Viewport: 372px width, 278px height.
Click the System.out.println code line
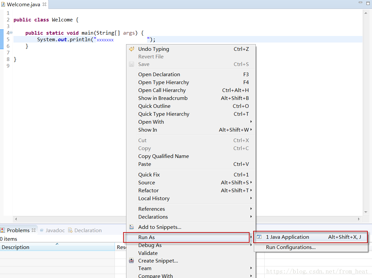[x=96, y=40]
